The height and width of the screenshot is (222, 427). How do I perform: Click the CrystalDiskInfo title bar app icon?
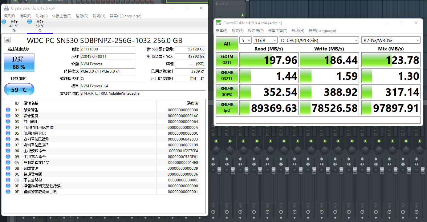pos(6,8)
